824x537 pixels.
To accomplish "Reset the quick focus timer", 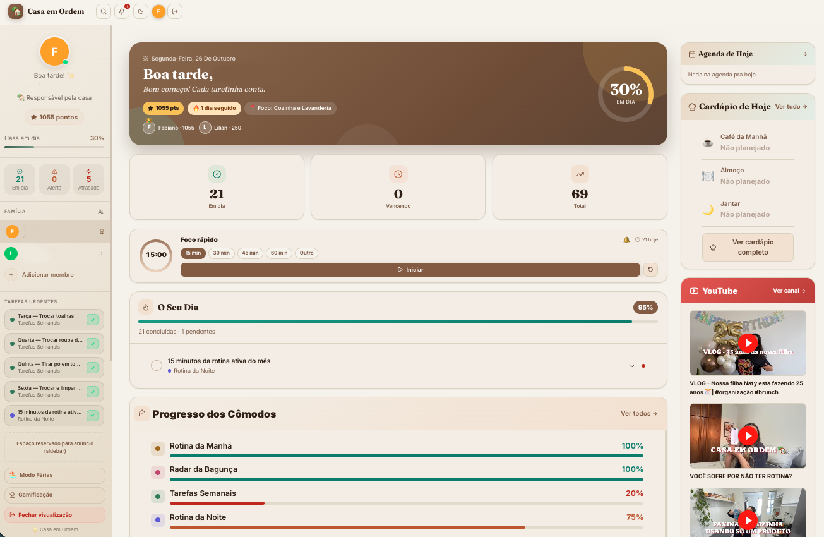I will 650,270.
